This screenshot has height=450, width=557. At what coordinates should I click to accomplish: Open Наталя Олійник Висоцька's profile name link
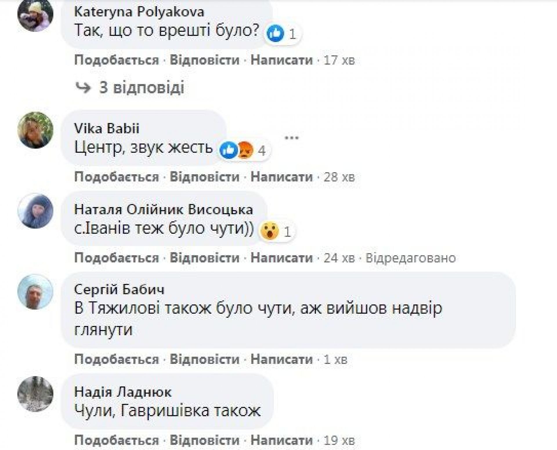[164, 209]
